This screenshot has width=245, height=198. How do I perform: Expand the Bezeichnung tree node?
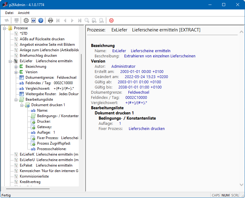[x=16, y=67]
